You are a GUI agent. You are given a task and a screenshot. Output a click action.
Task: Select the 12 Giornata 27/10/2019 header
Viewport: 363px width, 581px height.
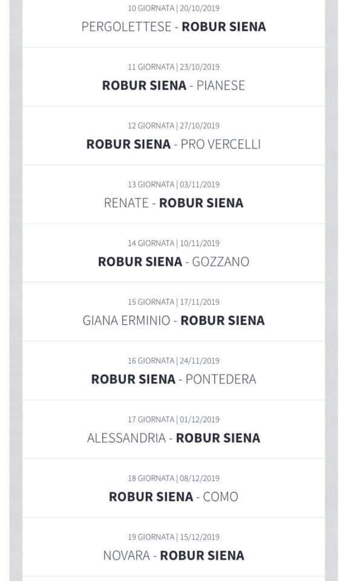coord(174,126)
